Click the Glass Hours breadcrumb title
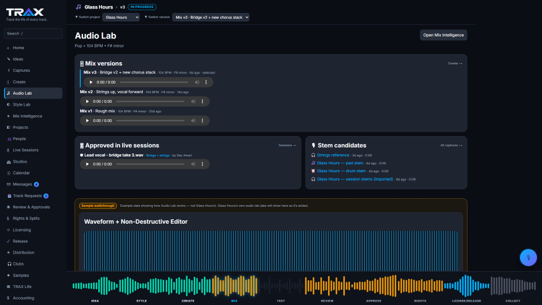 (98, 7)
